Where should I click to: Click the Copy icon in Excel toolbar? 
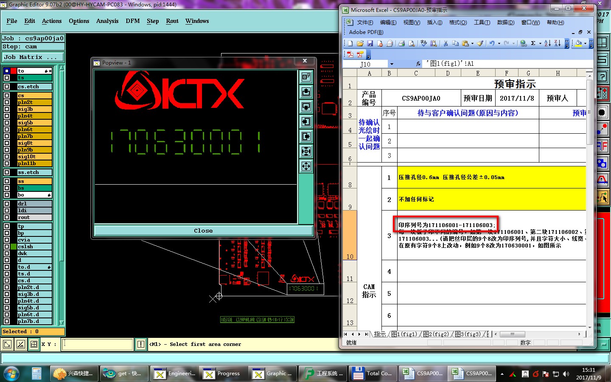point(455,43)
